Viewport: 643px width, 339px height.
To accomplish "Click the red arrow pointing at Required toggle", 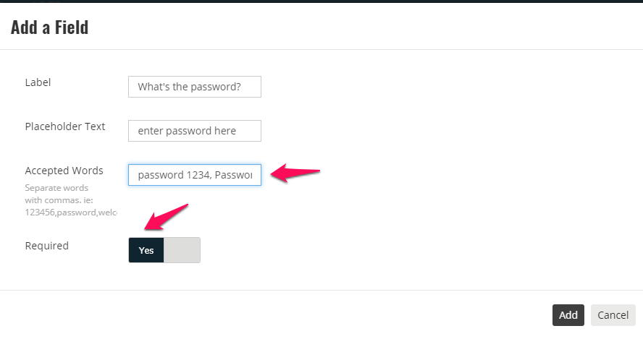I will pyautogui.click(x=166, y=217).
